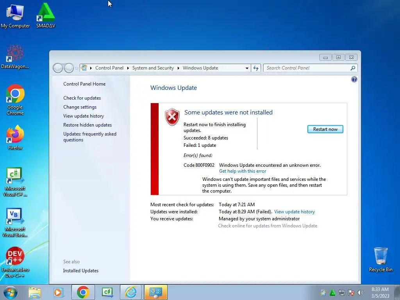This screenshot has width=400, height=300.
Task: Expand the root breadcrumb arrow
Action: pyautogui.click(x=91, y=68)
